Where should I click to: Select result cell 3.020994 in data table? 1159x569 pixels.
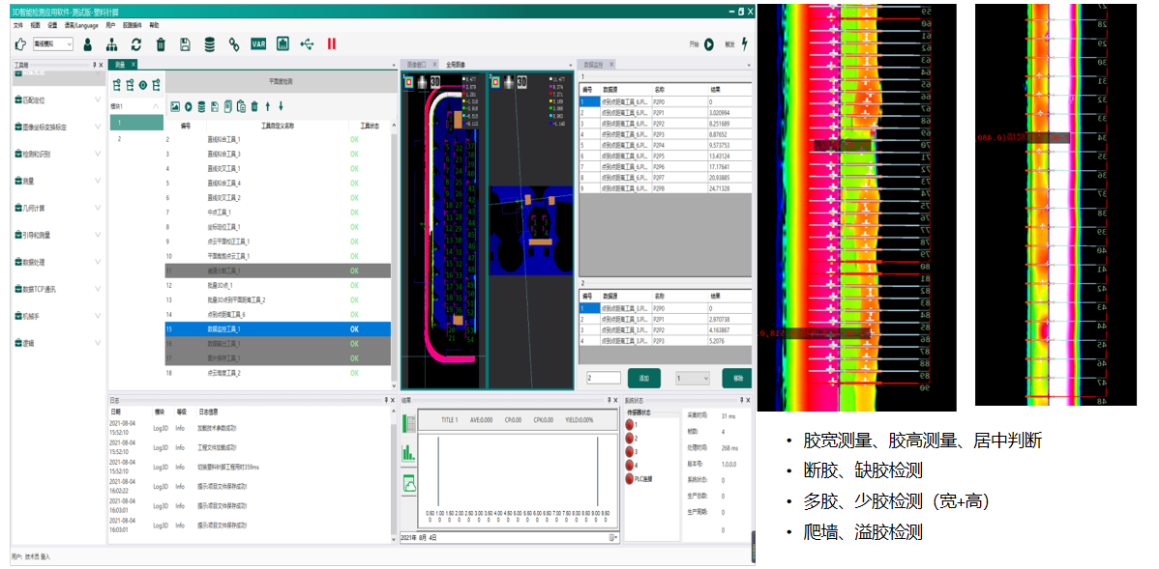coord(729,113)
